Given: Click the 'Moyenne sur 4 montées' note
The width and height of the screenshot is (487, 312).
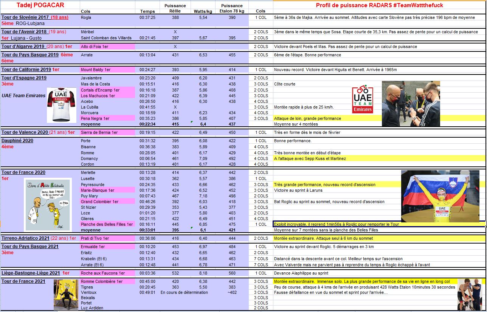Looking at the screenshot, I should click(x=296, y=124).
